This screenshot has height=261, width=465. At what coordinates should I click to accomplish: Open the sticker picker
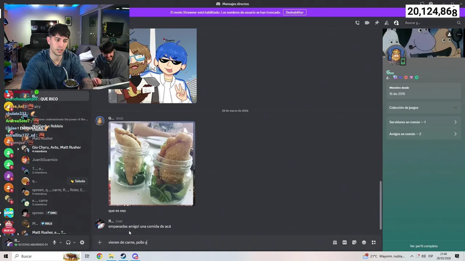click(x=354, y=243)
